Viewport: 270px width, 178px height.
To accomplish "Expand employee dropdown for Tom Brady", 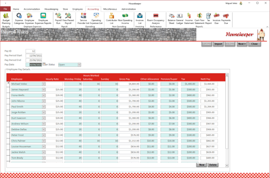I will tap(43, 158).
